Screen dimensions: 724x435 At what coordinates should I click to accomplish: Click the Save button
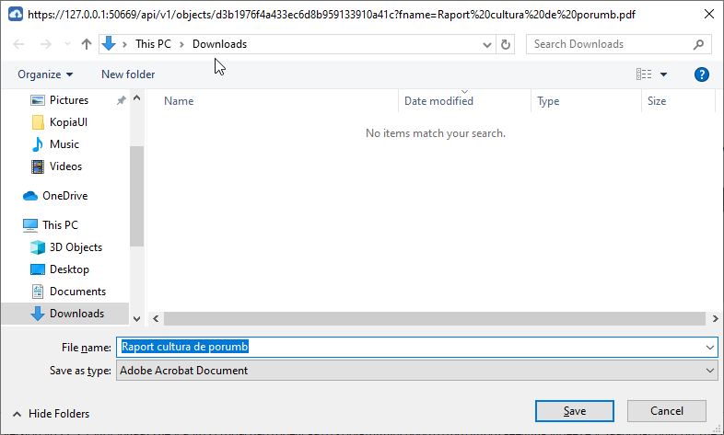click(575, 411)
